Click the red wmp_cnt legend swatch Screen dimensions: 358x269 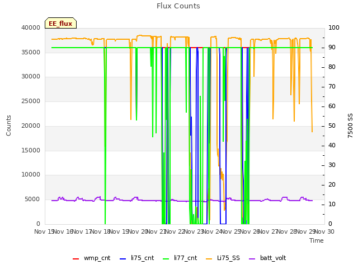(76, 259)
